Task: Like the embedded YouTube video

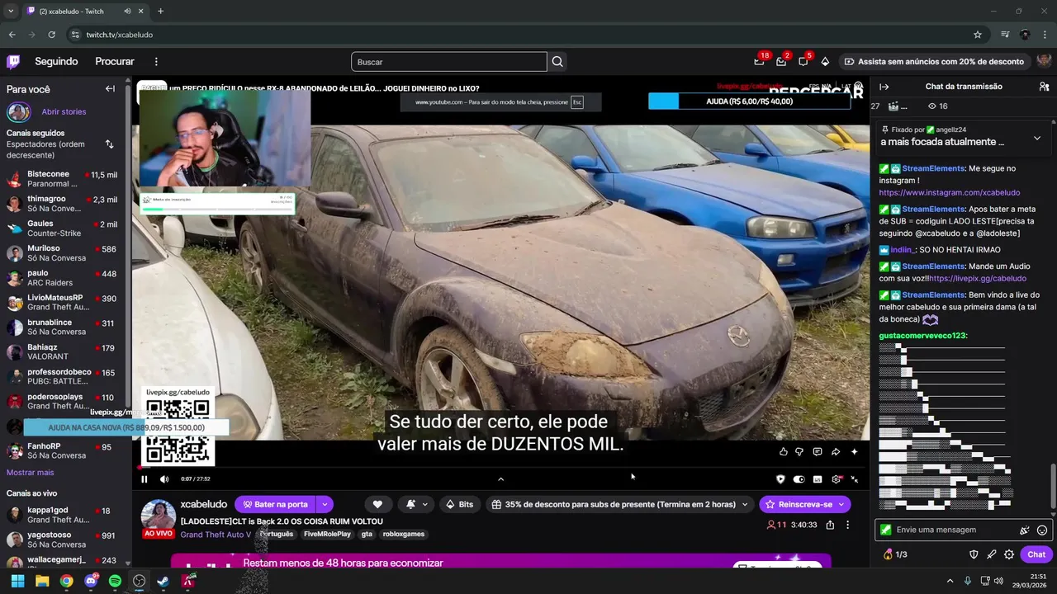Action: 784,451
